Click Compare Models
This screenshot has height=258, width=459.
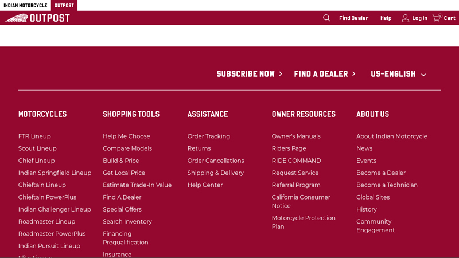[x=127, y=148]
